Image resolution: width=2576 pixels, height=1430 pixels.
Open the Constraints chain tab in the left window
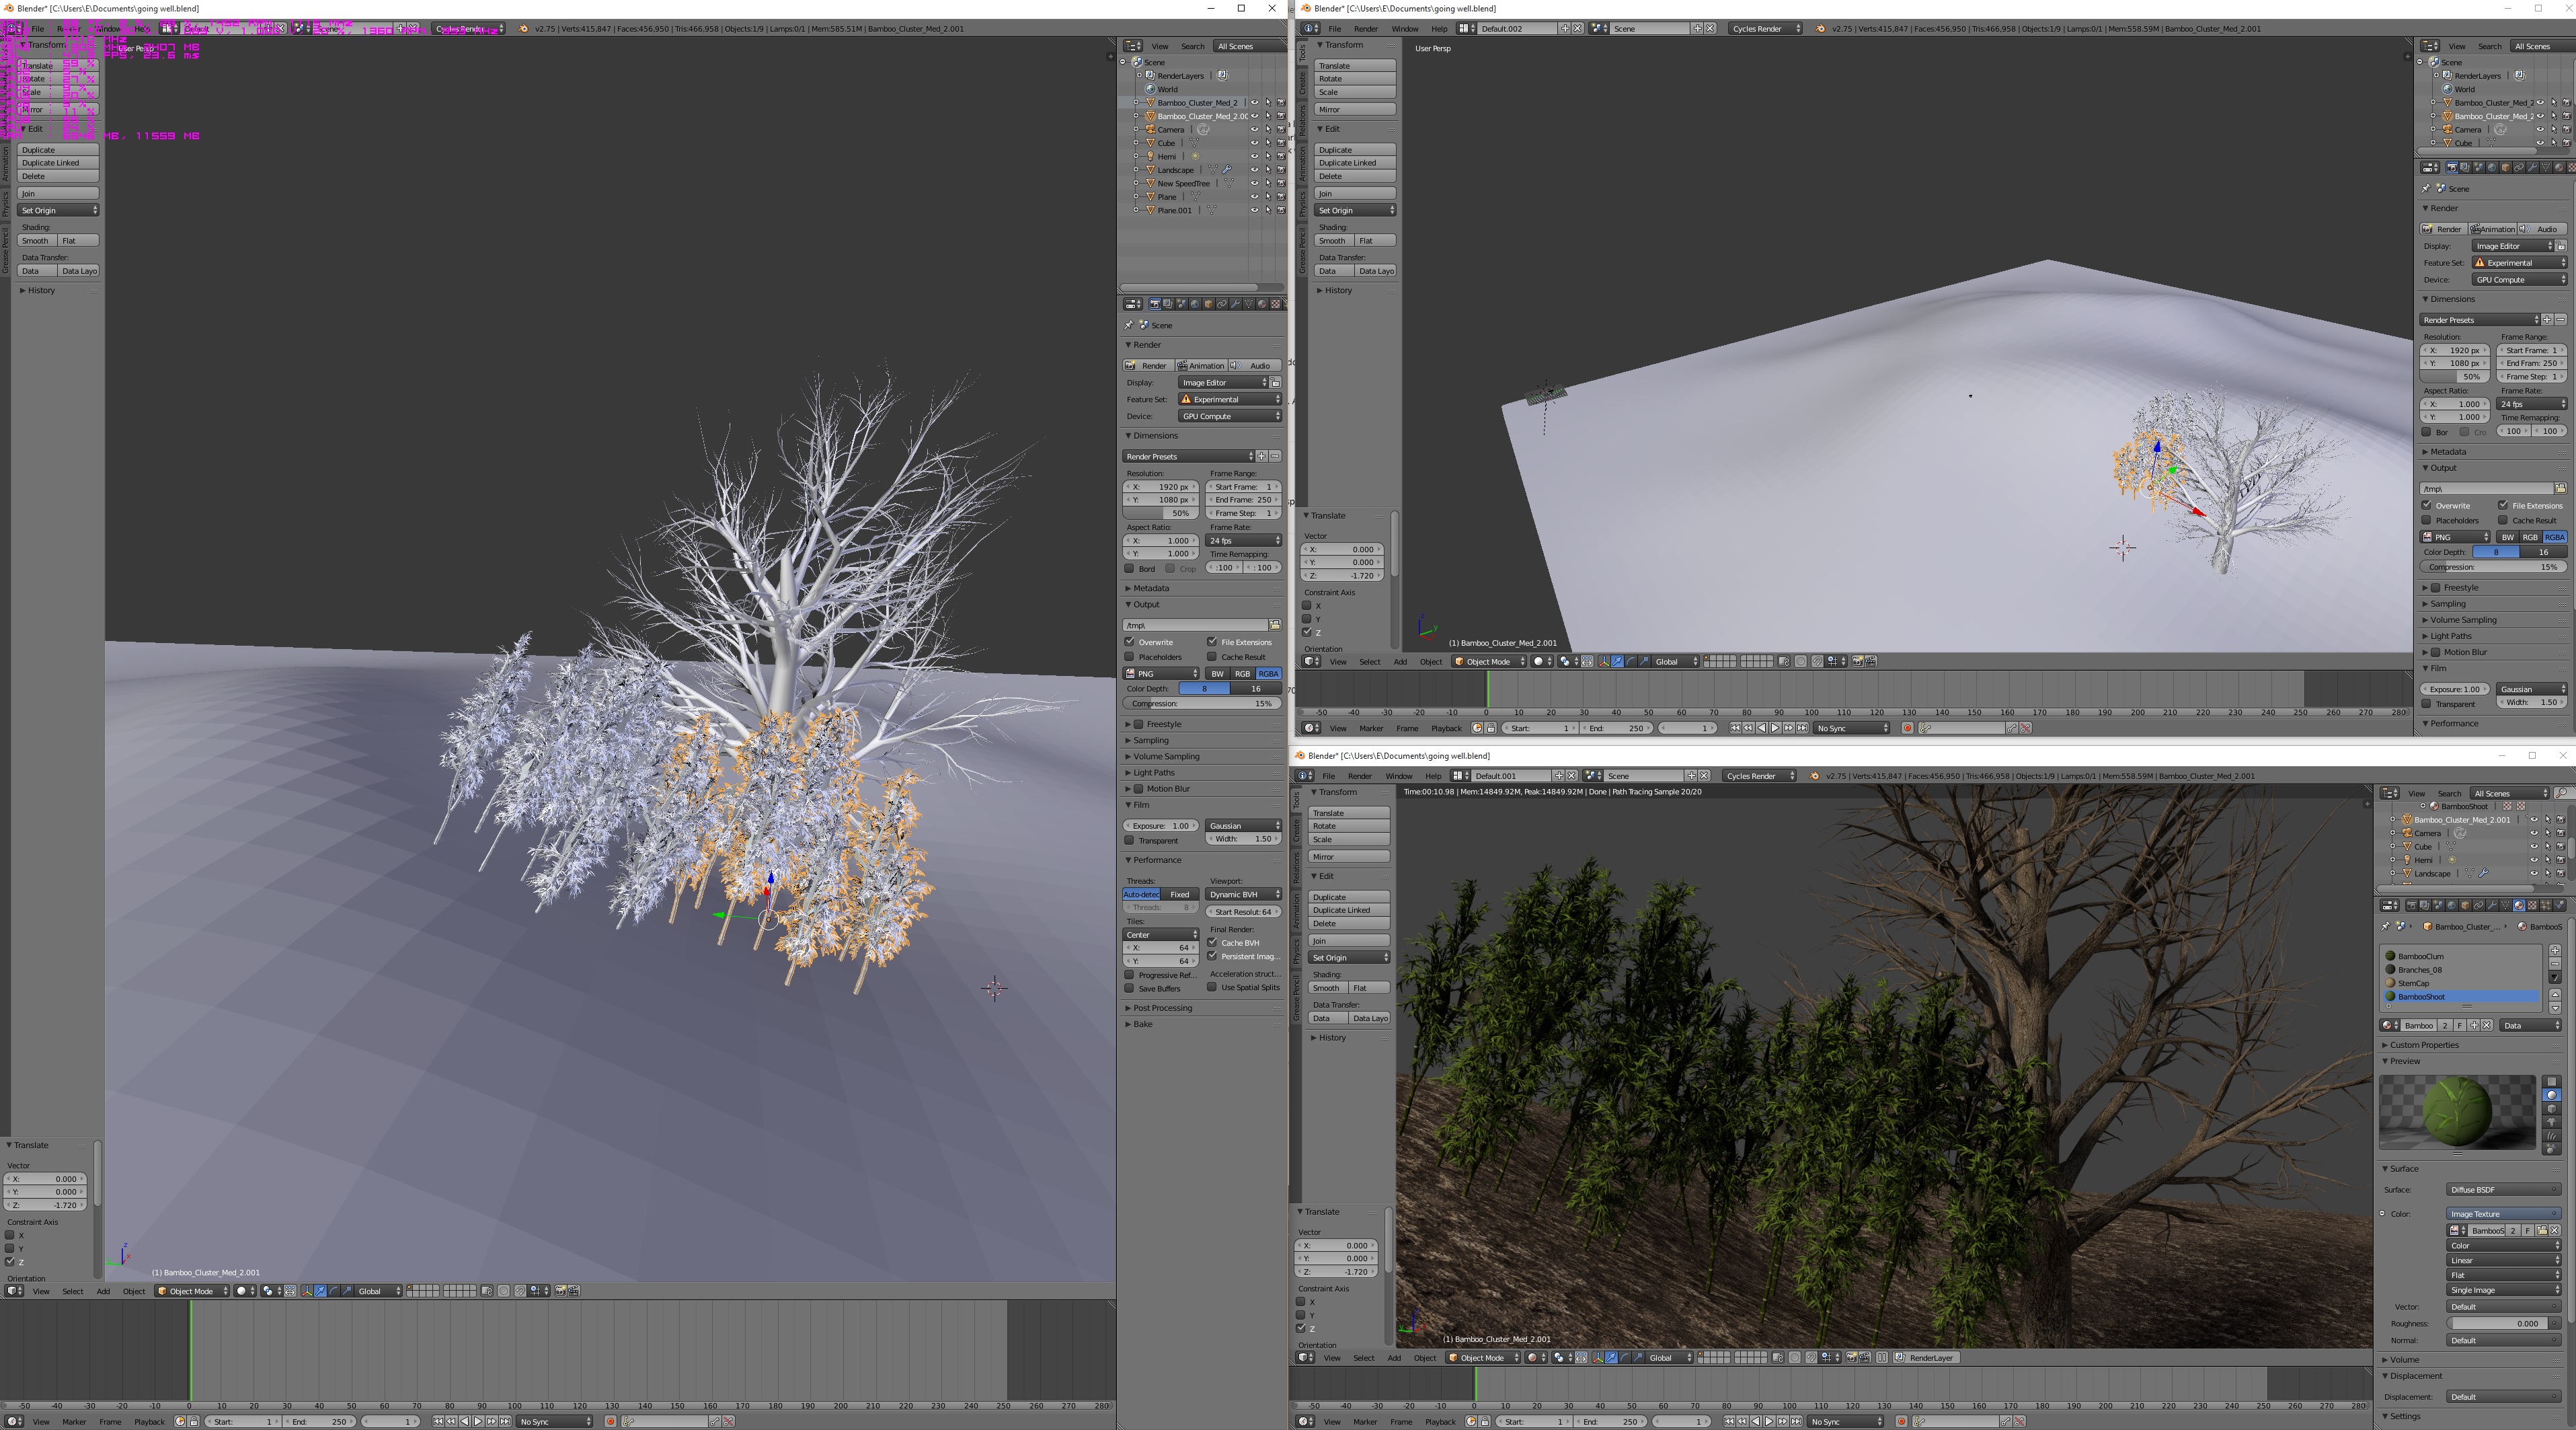[1222, 304]
